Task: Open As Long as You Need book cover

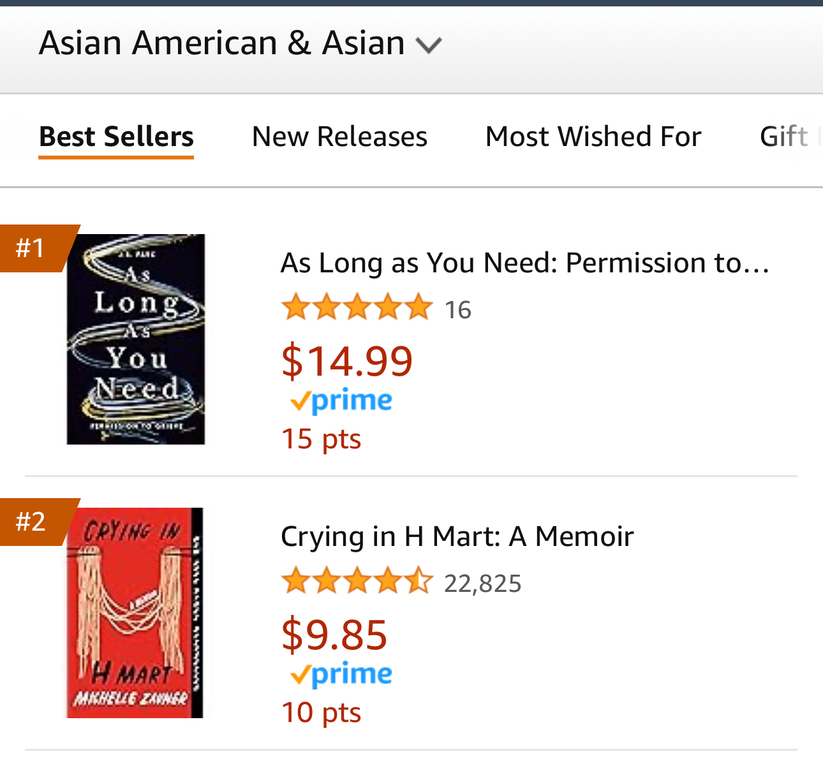Action: pyautogui.click(x=136, y=339)
